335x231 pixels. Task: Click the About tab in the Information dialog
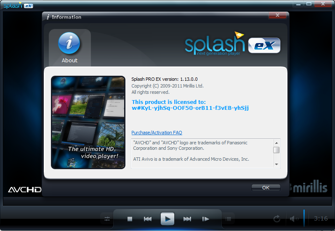pyautogui.click(x=69, y=48)
